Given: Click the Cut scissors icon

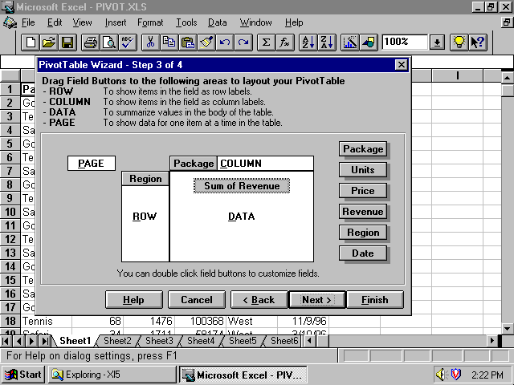Looking at the screenshot, I should (x=150, y=43).
